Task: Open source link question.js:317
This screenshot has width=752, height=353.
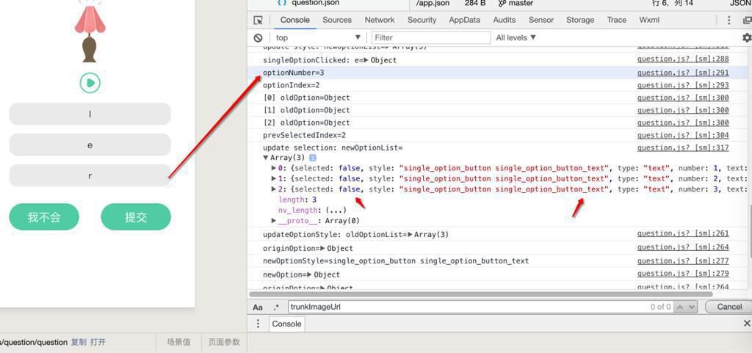Action: point(683,148)
